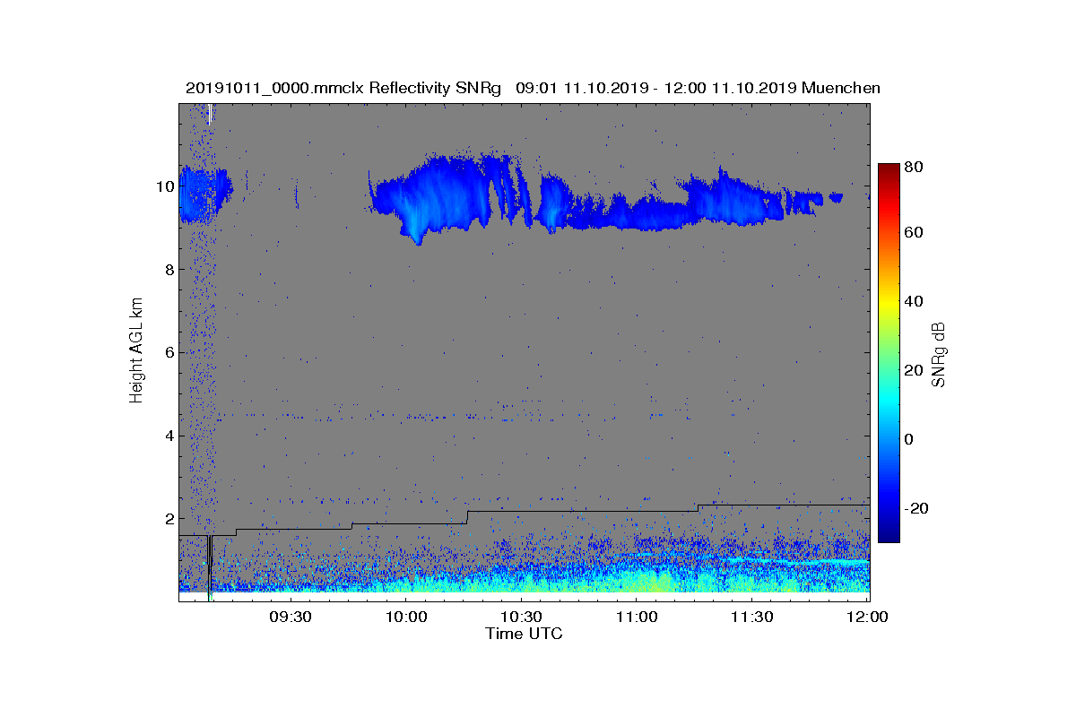The height and width of the screenshot is (717, 1076).
Task: Click the '09:30' time tick label
Action: 290,618
